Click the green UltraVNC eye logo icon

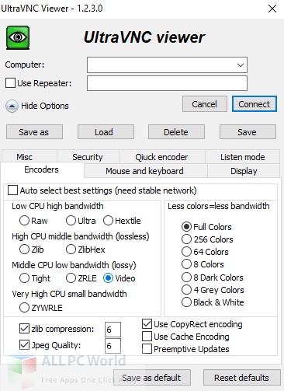pyautogui.click(x=18, y=37)
